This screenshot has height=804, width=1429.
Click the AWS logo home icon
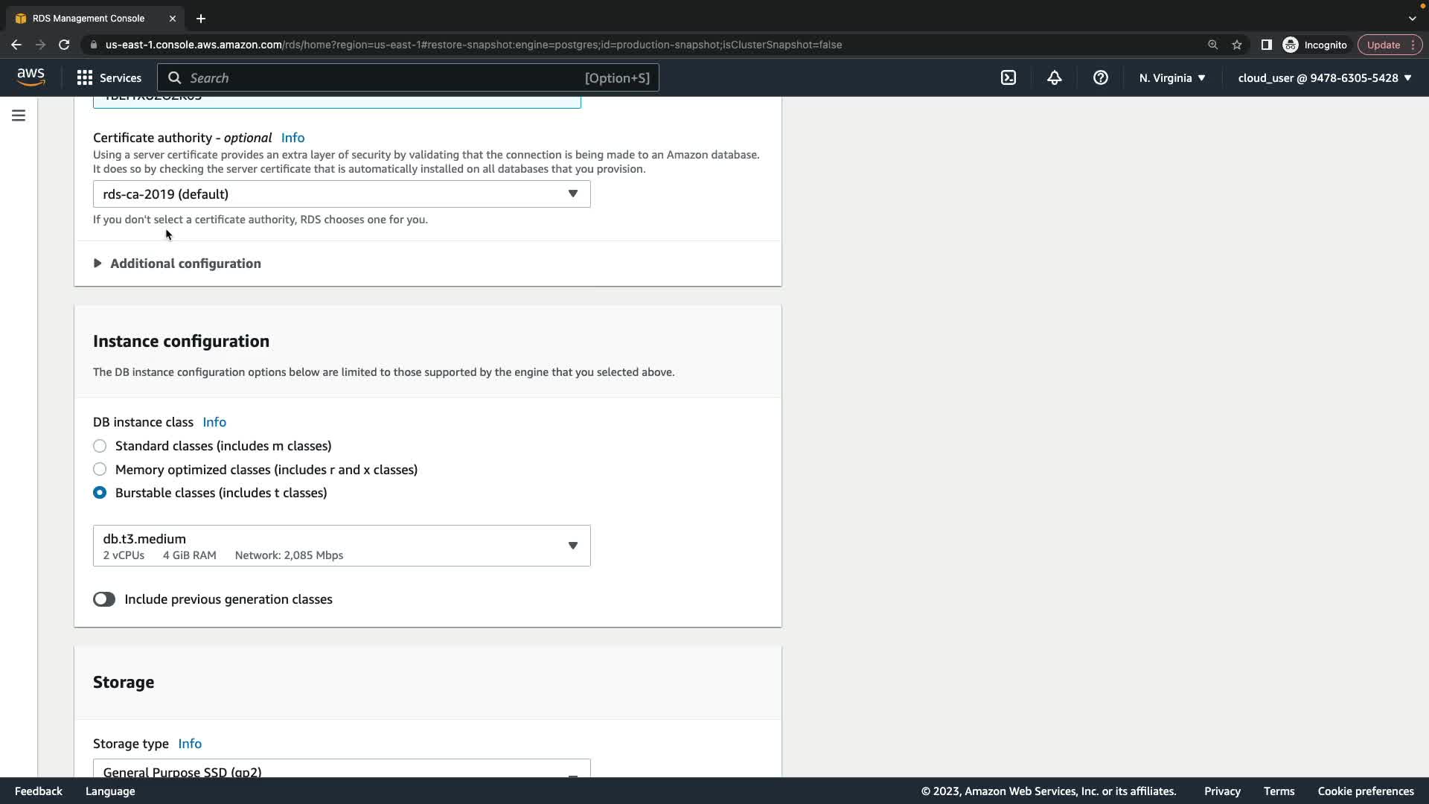click(31, 77)
